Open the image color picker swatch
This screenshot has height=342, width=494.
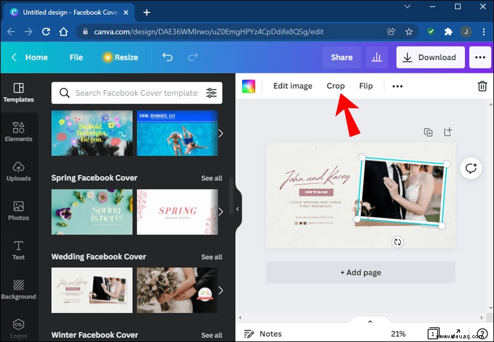[249, 86]
